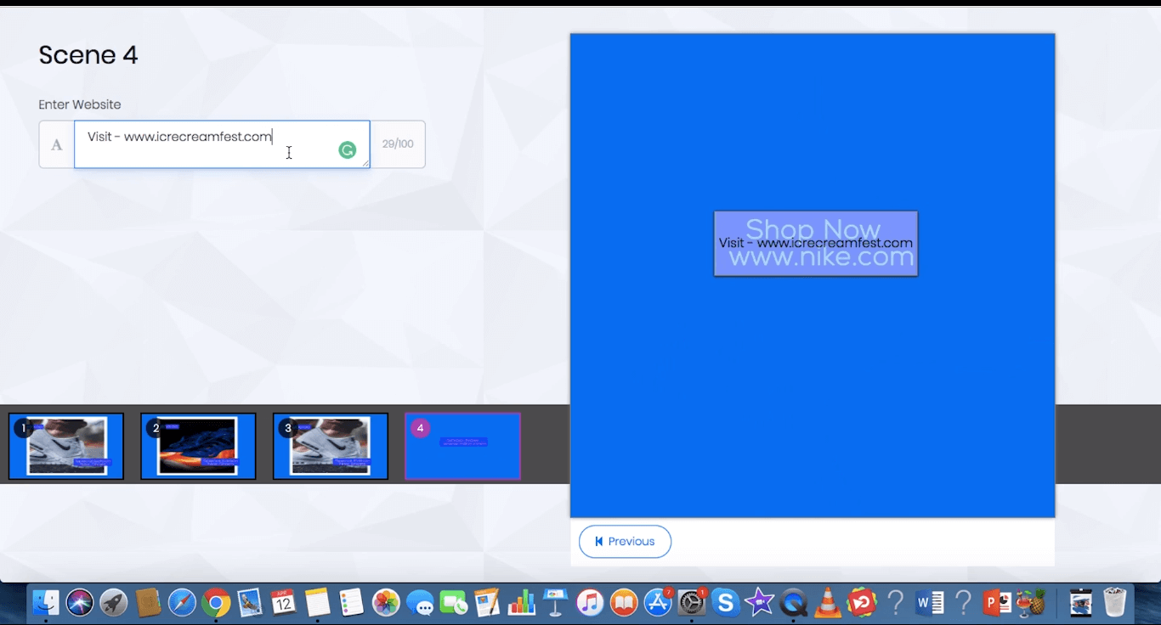The height and width of the screenshot is (625, 1161).
Task: Click the "Enter Website" label
Action: tap(80, 104)
